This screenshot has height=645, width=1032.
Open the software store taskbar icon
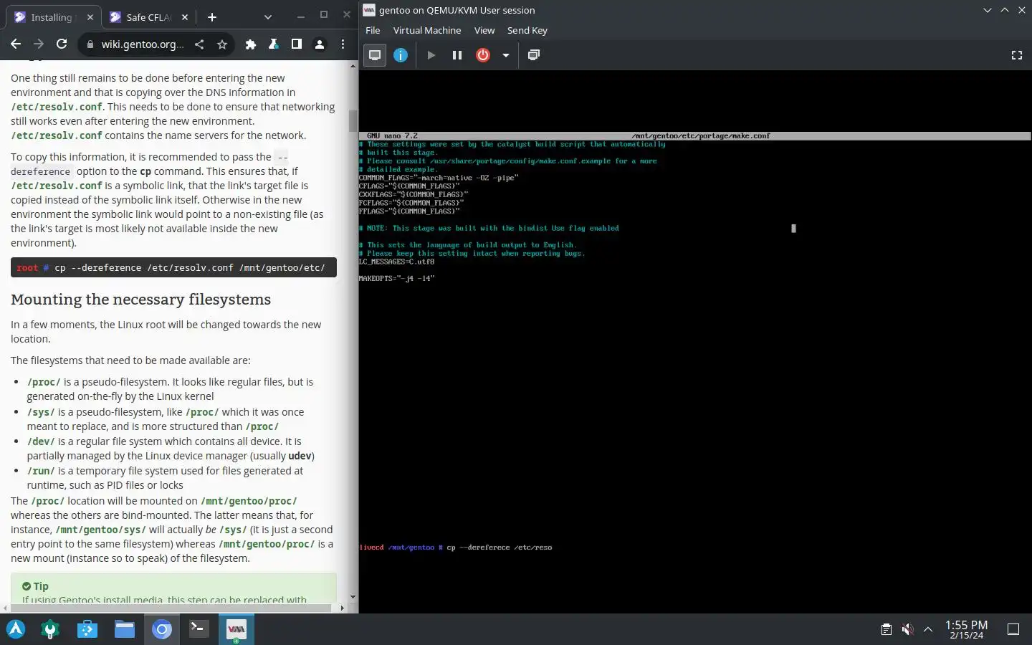(x=87, y=629)
